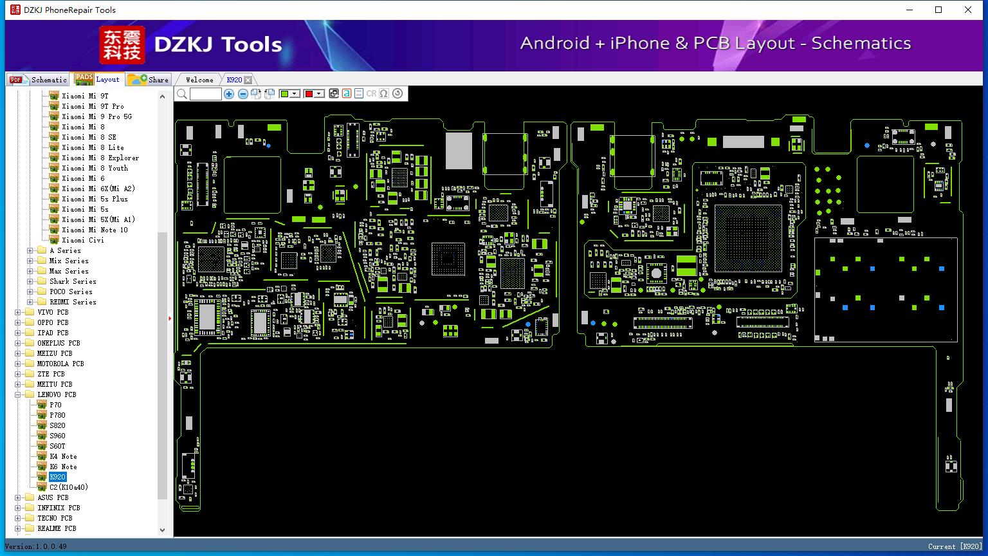
Task: Click the green color swatch
Action: coord(284,94)
